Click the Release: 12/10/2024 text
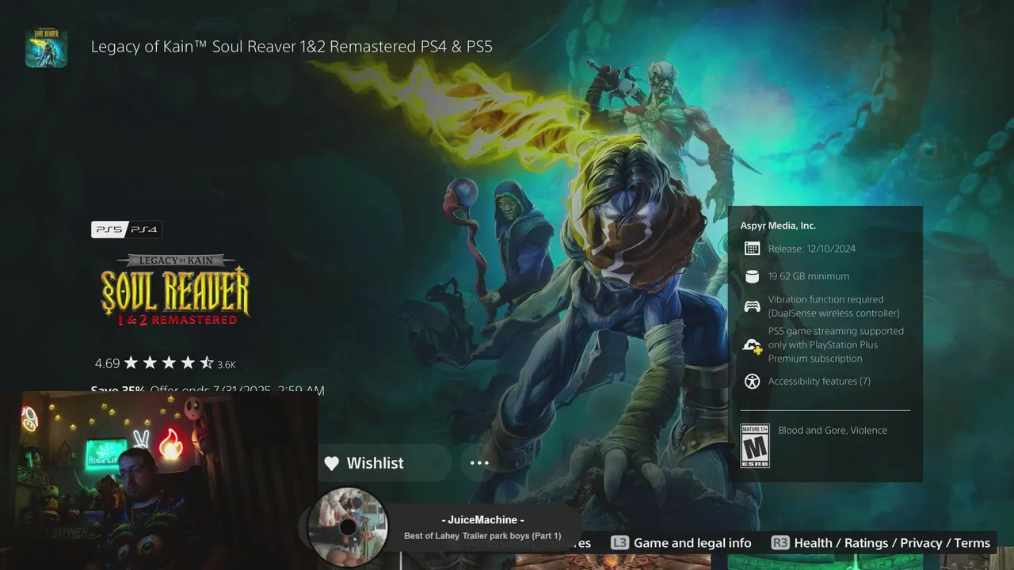Viewport: 1014px width, 570px height. (x=812, y=249)
